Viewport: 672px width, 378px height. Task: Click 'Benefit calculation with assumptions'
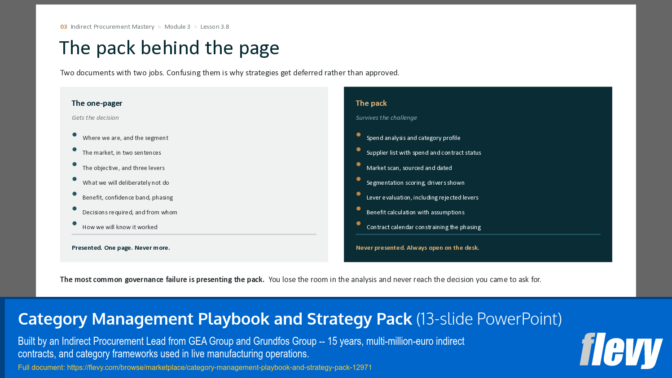point(416,213)
